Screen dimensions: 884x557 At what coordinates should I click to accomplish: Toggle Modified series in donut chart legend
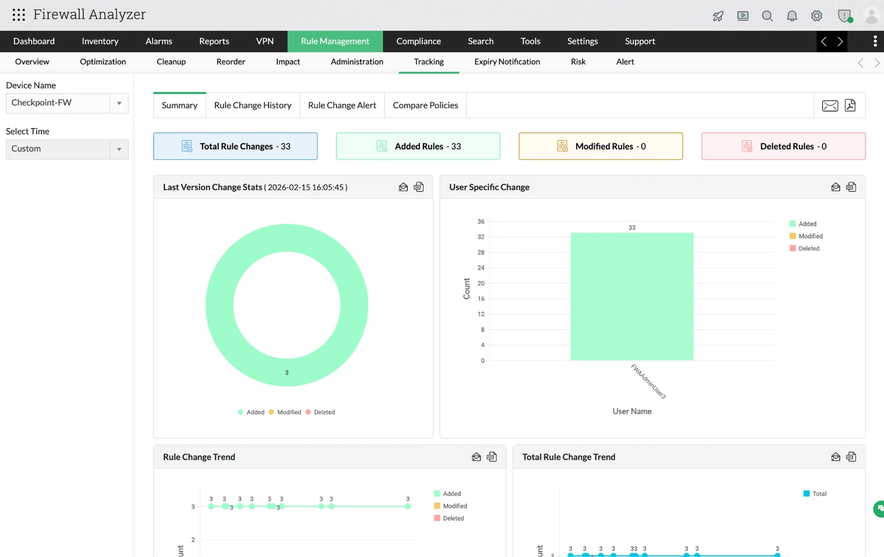pos(285,412)
